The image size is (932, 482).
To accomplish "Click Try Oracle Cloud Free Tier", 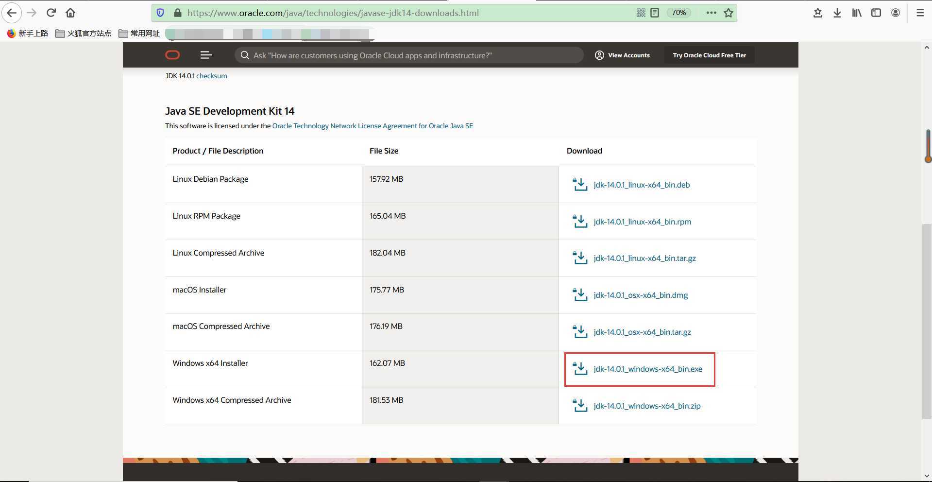I will coord(710,55).
